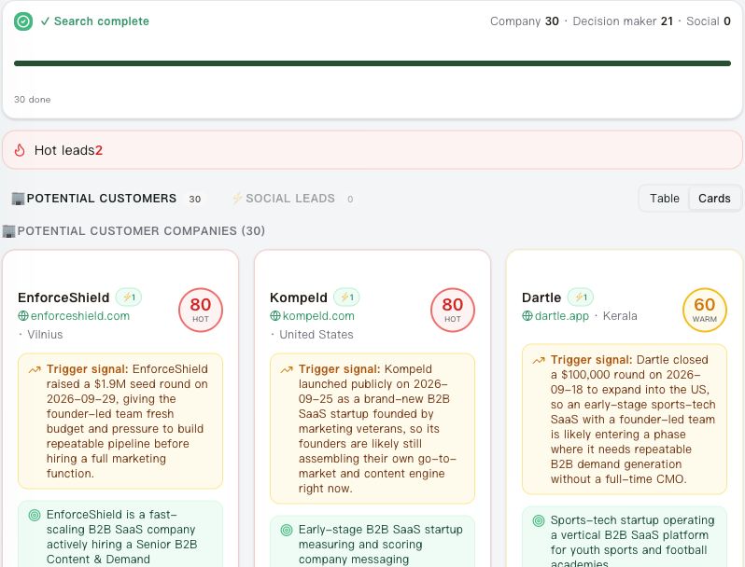
Task: Click the Social 0 counter
Action: [709, 21]
